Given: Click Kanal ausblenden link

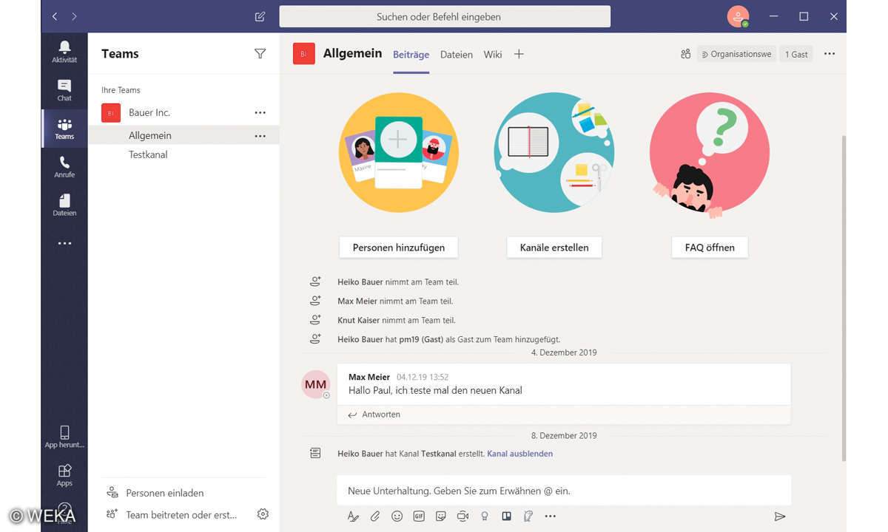Looking at the screenshot, I should 519,454.
